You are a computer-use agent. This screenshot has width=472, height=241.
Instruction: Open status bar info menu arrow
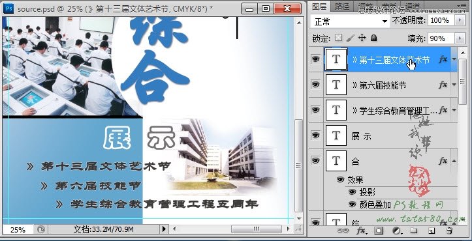(x=164, y=229)
